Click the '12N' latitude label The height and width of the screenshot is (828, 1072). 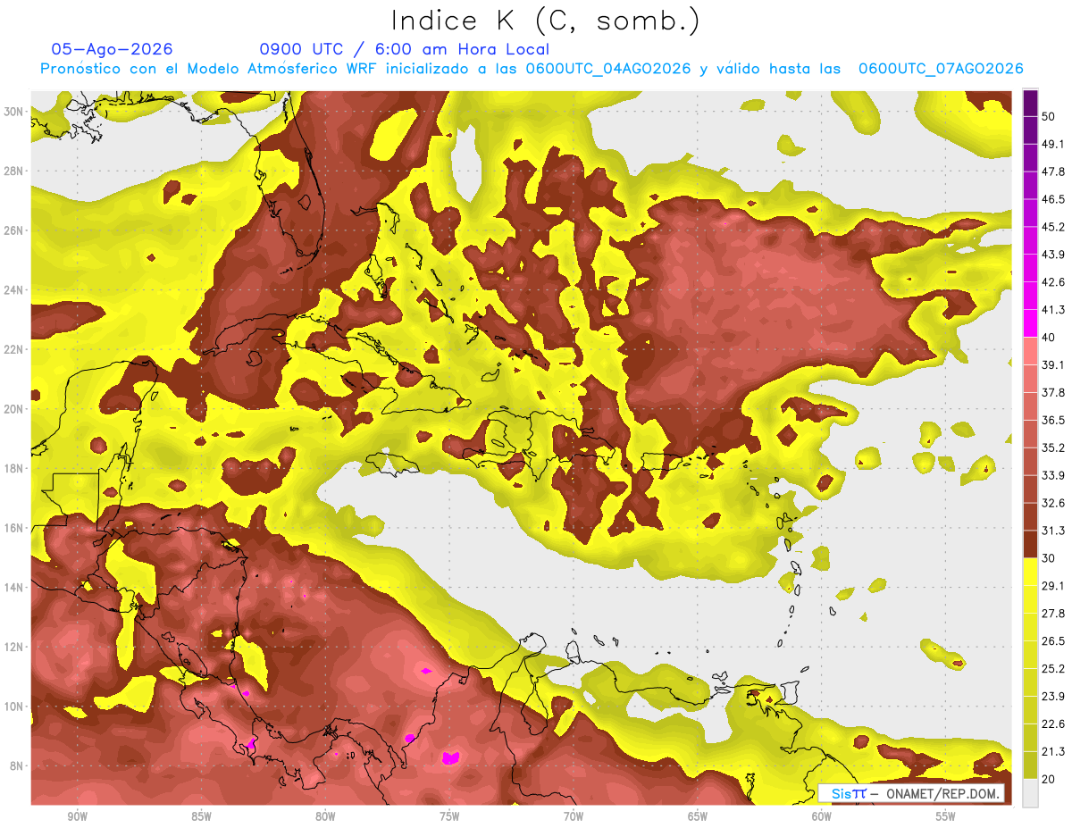[13, 647]
